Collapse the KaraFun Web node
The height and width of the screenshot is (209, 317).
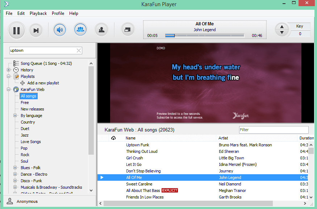tap(8, 89)
